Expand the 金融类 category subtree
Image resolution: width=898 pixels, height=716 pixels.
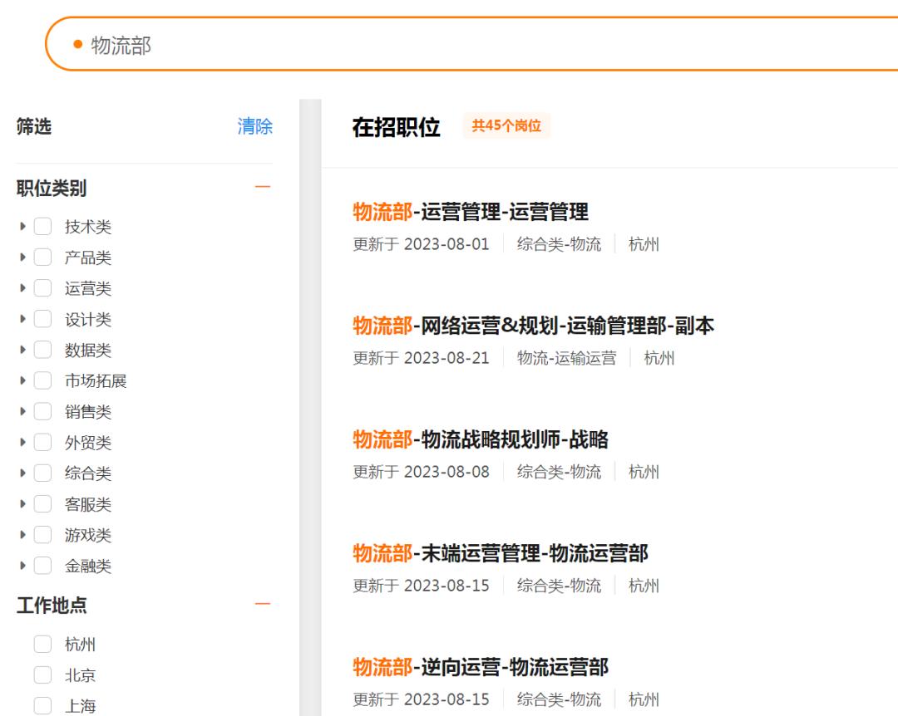coord(22,566)
